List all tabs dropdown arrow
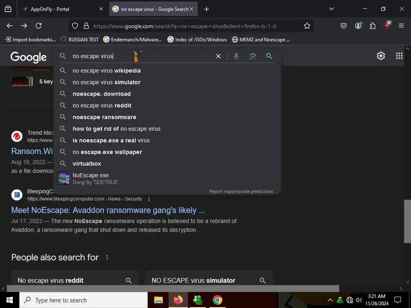The height and width of the screenshot is (308, 411). point(331,9)
